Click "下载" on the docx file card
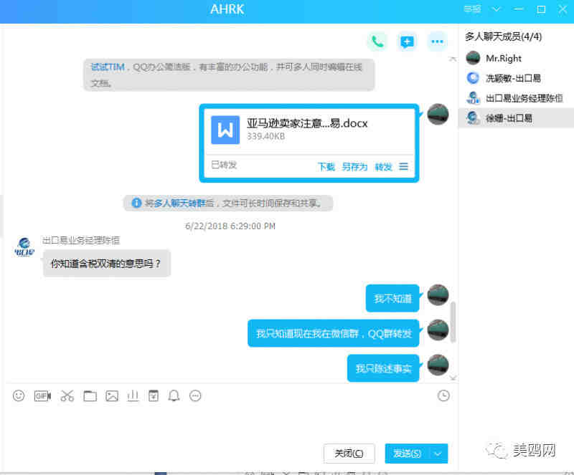The image size is (574, 475). click(326, 167)
